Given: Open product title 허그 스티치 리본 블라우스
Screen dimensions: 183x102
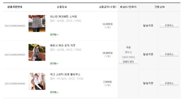Looking at the screenshot, I should (65, 74).
